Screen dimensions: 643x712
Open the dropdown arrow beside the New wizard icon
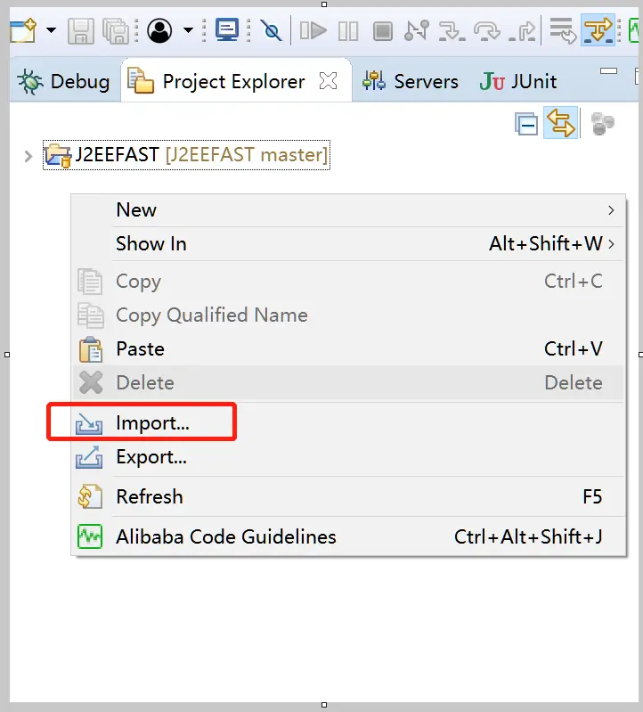tap(51, 32)
